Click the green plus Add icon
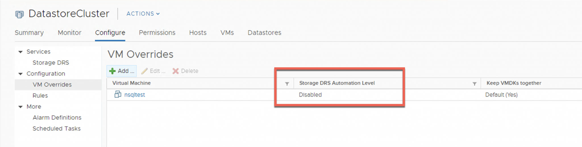This screenshot has height=147, width=582. [x=113, y=71]
